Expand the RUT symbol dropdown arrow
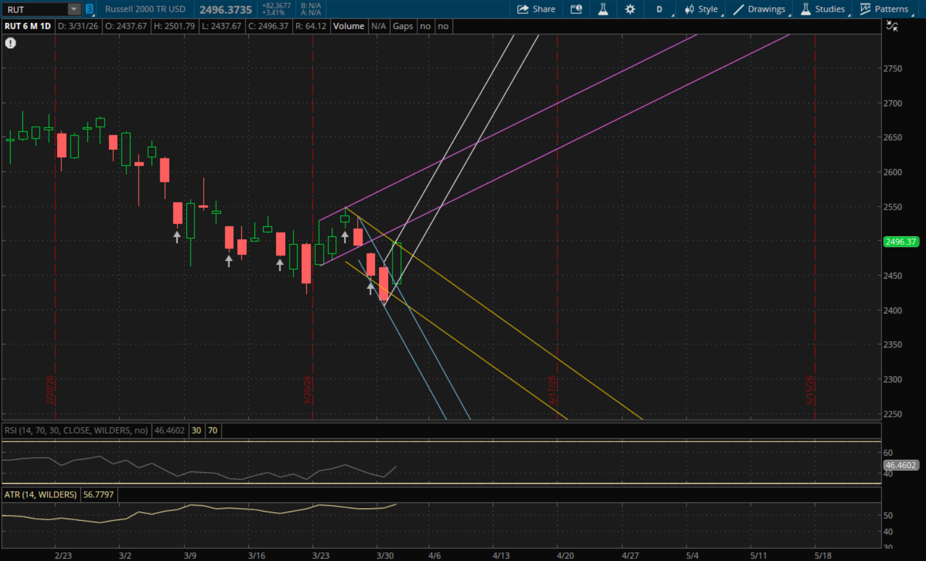The width and height of the screenshot is (926, 561). pos(74,9)
